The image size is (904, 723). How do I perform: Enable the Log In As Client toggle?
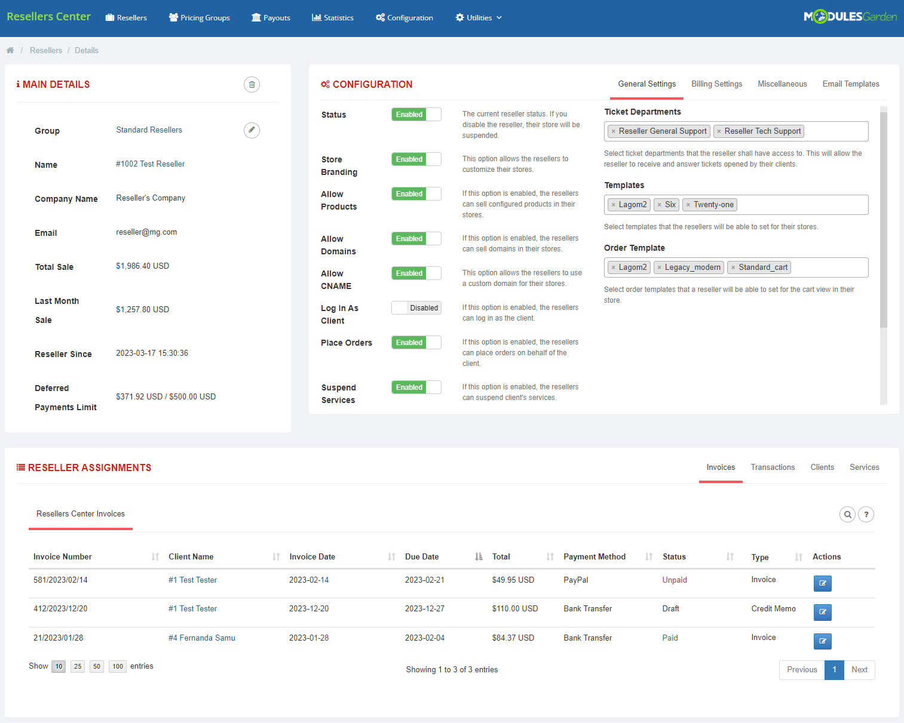coord(416,307)
